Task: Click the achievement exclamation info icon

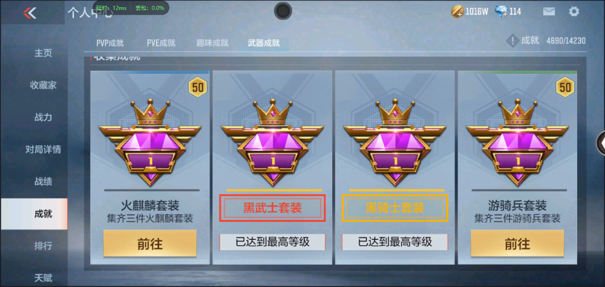Action: pos(512,40)
